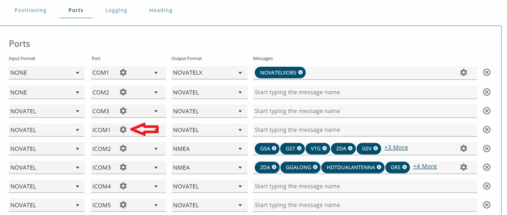Remove the GSV message chip

tap(376, 148)
